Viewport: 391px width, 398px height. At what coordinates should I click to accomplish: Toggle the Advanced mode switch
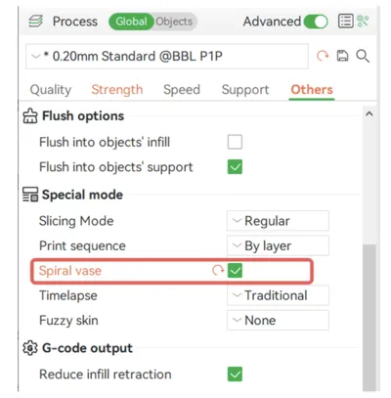(x=316, y=22)
